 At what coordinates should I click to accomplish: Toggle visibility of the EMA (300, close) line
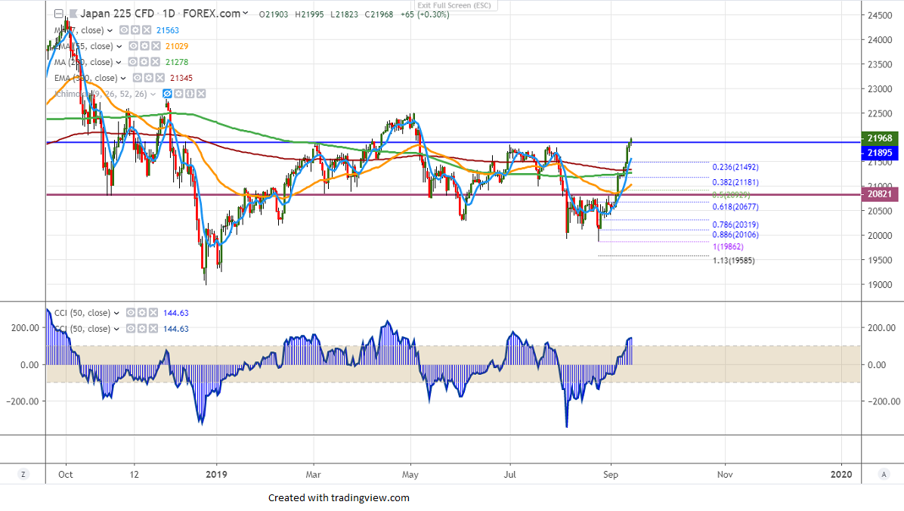137,78
